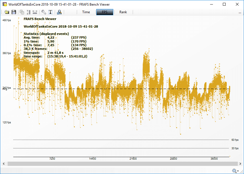Click the save floppy disk icon
Screen dimensions: 244x174
click(14, 12)
